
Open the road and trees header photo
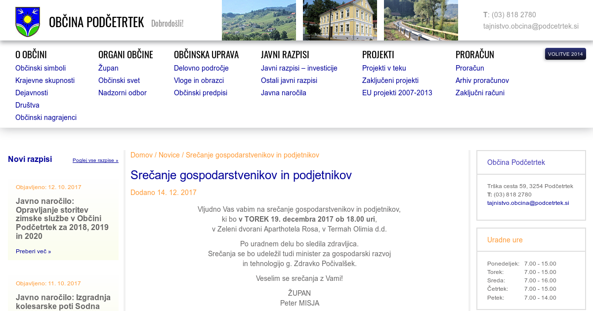[421, 20]
